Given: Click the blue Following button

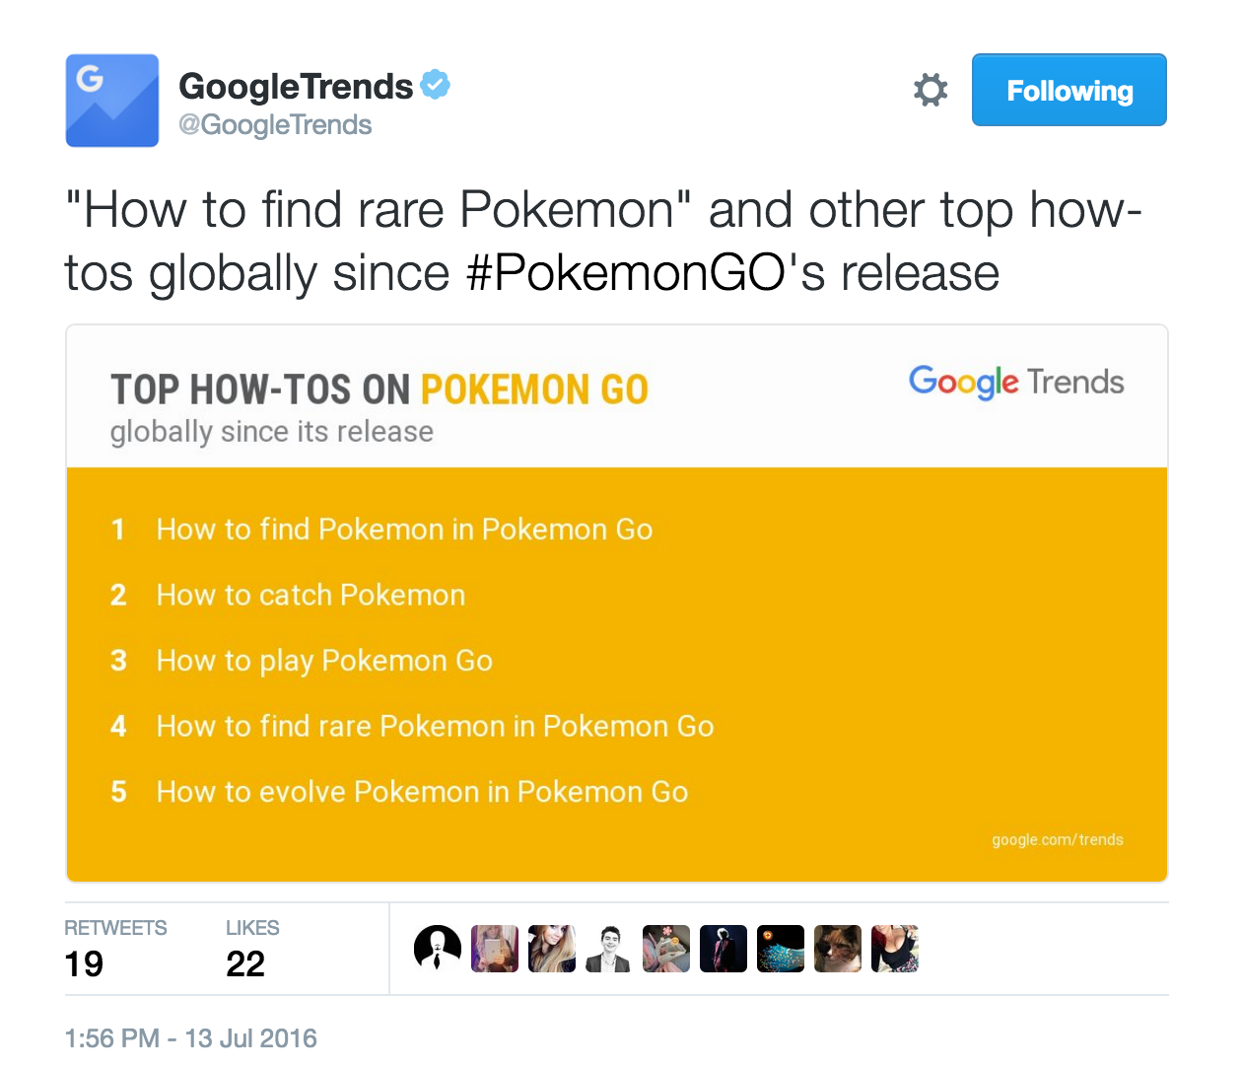Looking at the screenshot, I should tap(1069, 90).
